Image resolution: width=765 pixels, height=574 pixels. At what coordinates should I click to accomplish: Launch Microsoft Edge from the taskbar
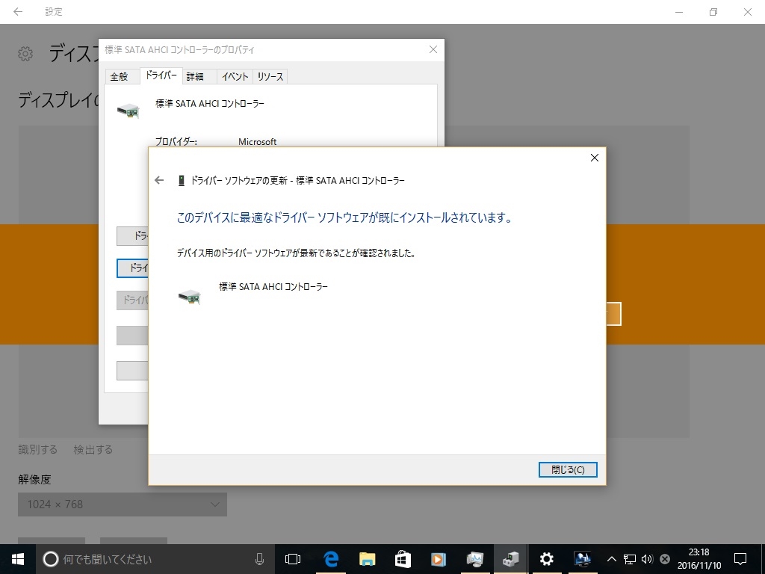point(331,559)
